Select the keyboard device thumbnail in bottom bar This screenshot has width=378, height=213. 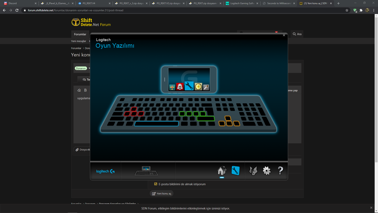(146, 171)
